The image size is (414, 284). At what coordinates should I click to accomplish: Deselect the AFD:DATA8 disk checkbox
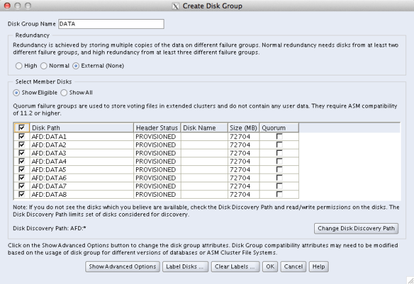21,193
